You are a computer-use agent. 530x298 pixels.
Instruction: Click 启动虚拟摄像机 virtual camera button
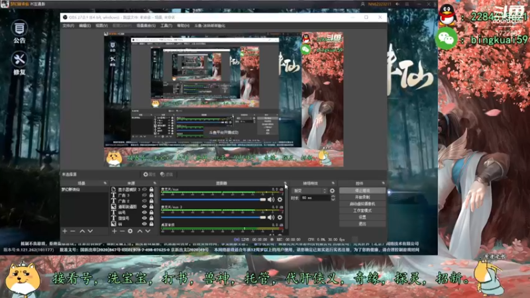[362, 204]
